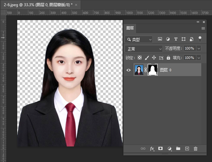Expand the 不透明度 opacity slider arrow
The image size is (212, 162).
click(x=199, y=49)
